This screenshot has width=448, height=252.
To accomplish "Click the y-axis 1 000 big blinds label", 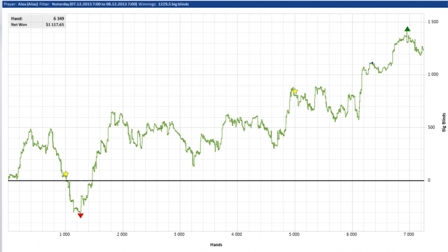I will pyautogui.click(x=433, y=74).
